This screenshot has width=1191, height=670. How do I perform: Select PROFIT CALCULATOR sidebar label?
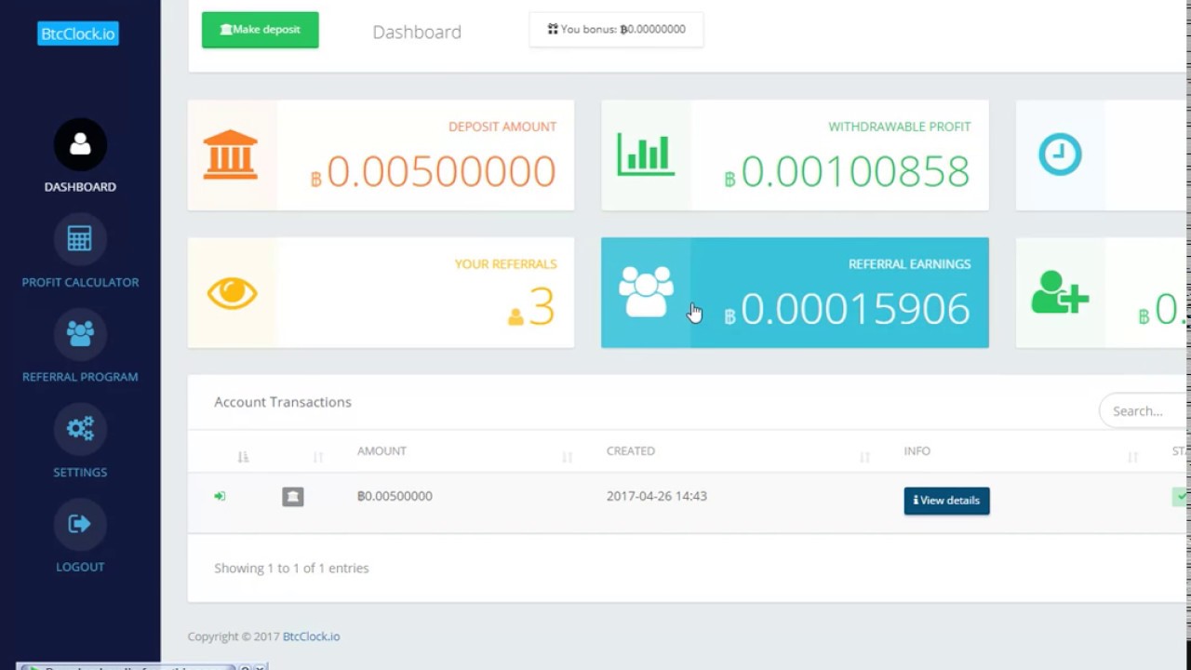80,282
